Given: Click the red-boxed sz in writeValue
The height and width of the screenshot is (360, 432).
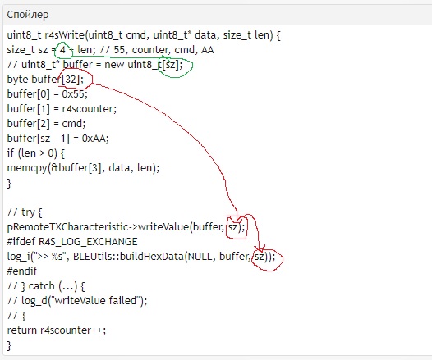Looking at the screenshot, I should 232,227.
